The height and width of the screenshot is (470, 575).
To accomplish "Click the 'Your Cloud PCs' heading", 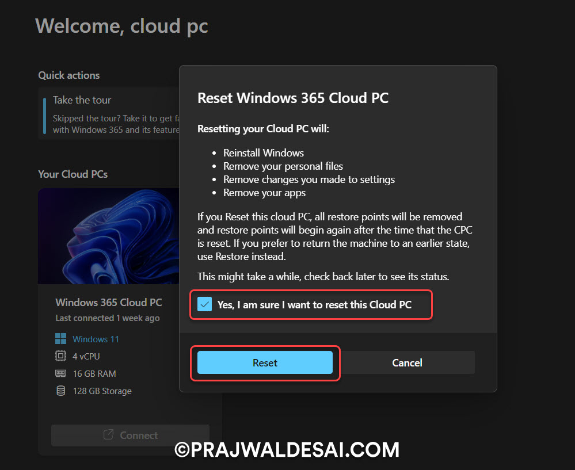I will [x=73, y=174].
